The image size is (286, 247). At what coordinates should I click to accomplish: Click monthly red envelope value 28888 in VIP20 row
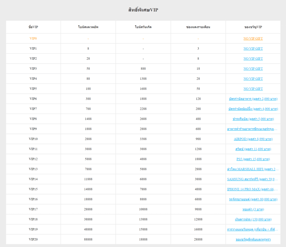(198, 239)
